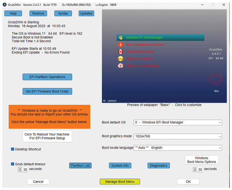Screen dimensions: 232x190
Task: Disable the Grub default timeout checkbox
Action: point(13,164)
